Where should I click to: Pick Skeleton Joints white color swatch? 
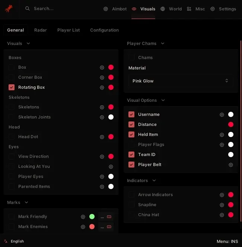[111, 117]
